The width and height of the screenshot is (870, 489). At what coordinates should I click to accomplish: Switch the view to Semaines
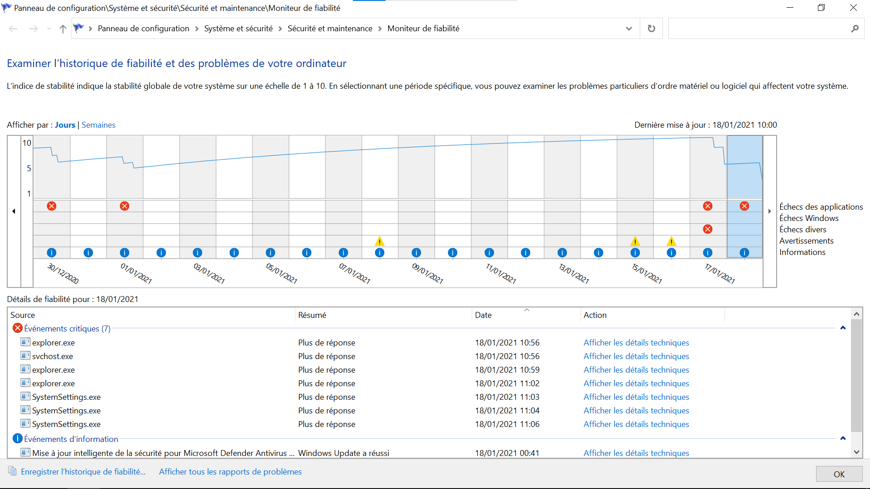coord(98,125)
